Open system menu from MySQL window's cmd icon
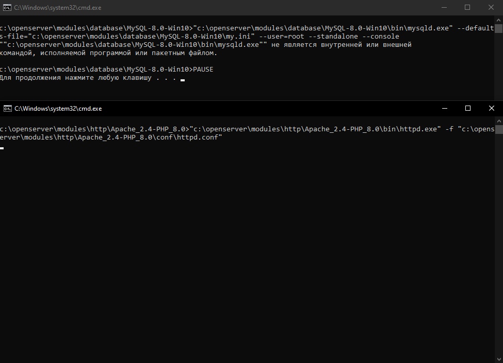 coord(7,7)
